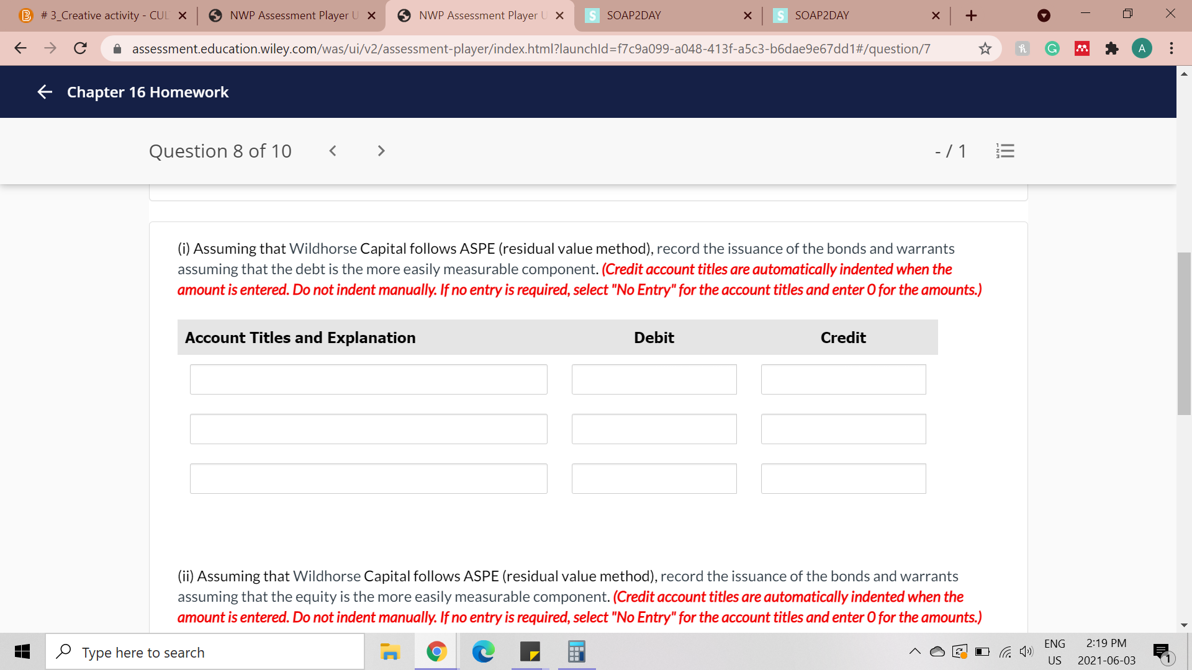The height and width of the screenshot is (670, 1192).
Task: Open the Chrome three-dot menu
Action: click(1172, 48)
